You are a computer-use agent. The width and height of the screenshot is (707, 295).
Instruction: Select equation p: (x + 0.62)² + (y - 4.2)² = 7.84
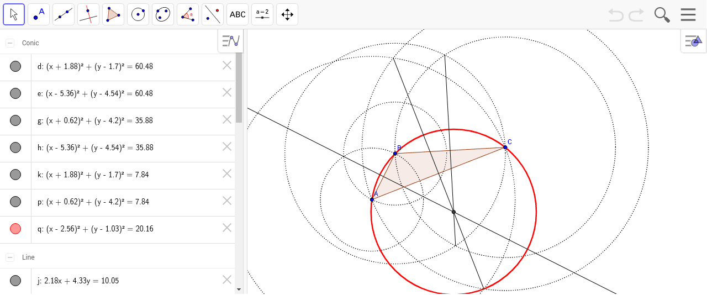(x=93, y=202)
